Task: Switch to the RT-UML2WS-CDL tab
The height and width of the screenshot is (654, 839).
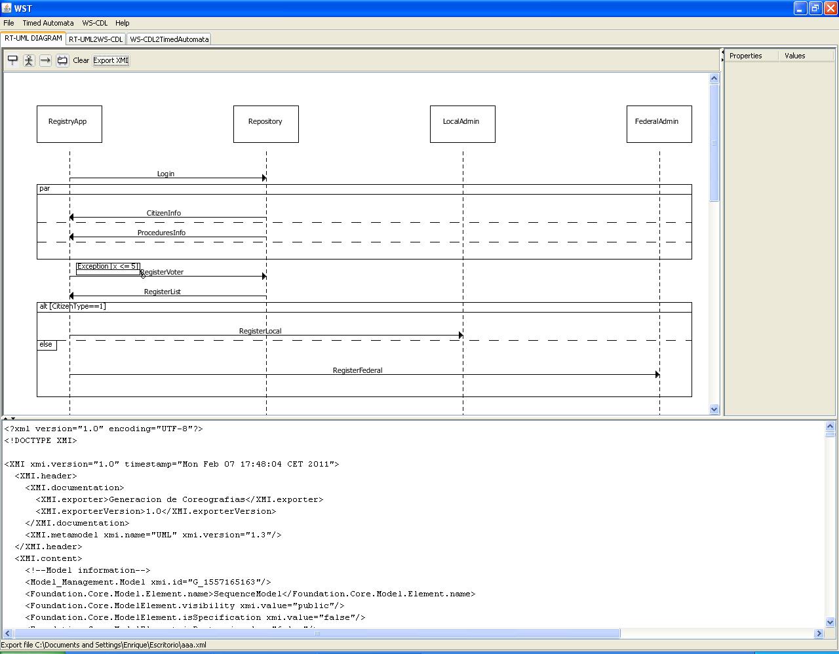Action: pyautogui.click(x=96, y=39)
